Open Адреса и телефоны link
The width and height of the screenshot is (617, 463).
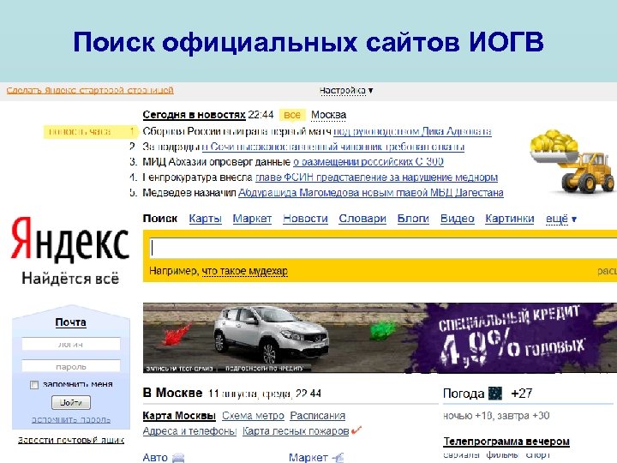(189, 431)
